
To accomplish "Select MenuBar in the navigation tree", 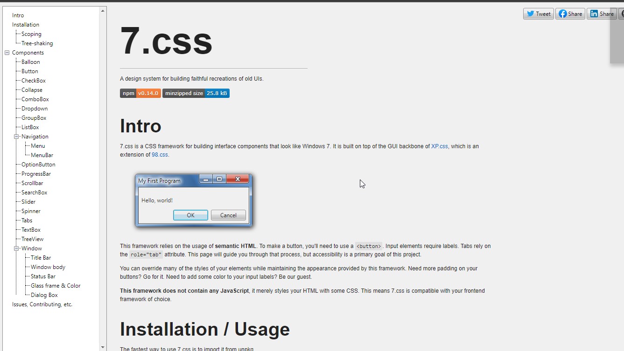I will coord(42,155).
